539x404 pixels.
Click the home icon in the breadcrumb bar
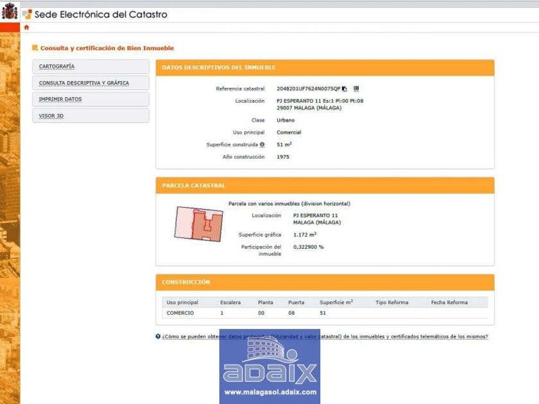coord(26,28)
